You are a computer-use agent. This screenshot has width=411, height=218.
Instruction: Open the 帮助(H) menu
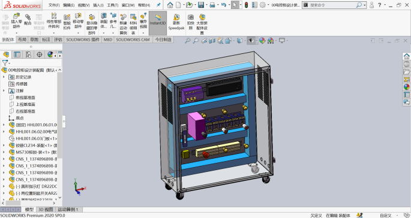click(x=144, y=5)
